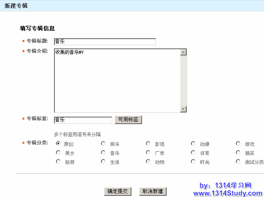Choose the 影视 category radio button
The width and height of the screenshot is (264, 197).
pyautogui.click(x=148, y=144)
